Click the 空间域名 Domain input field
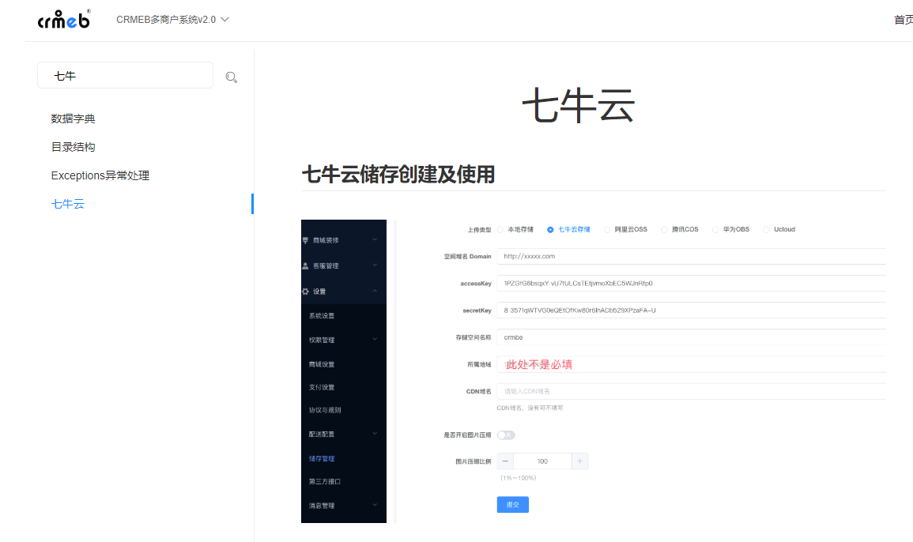 (691, 256)
